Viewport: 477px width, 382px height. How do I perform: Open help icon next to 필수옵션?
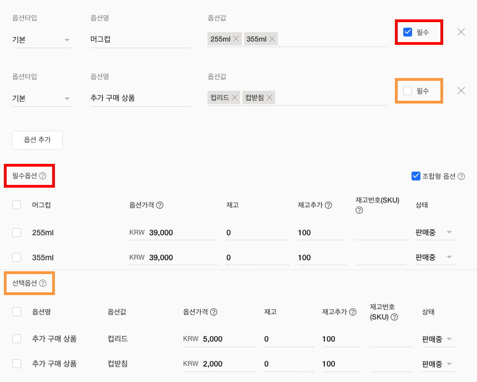pyautogui.click(x=43, y=176)
